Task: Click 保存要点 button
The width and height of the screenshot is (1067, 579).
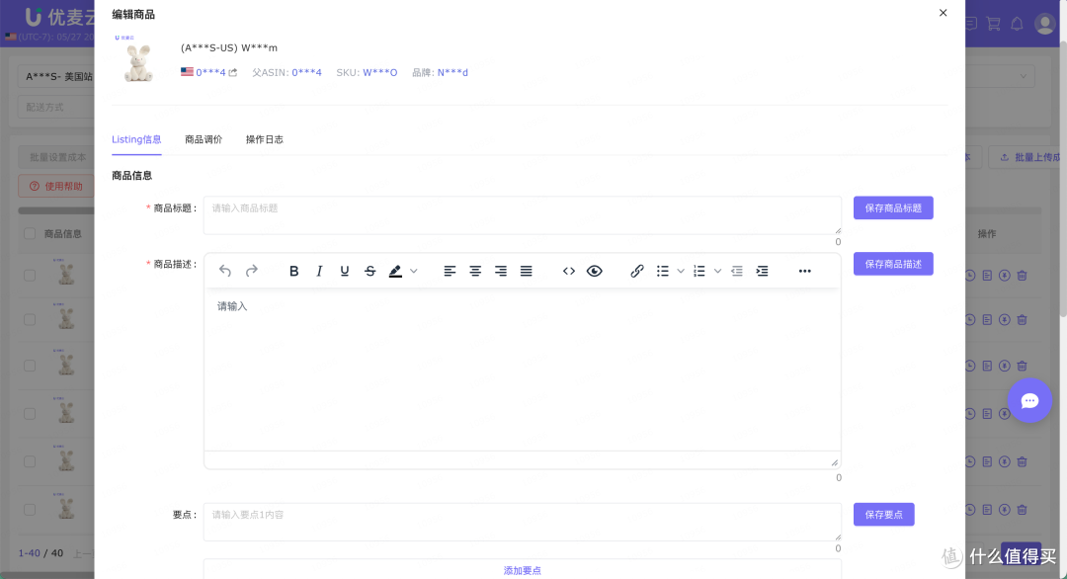Action: 884,515
